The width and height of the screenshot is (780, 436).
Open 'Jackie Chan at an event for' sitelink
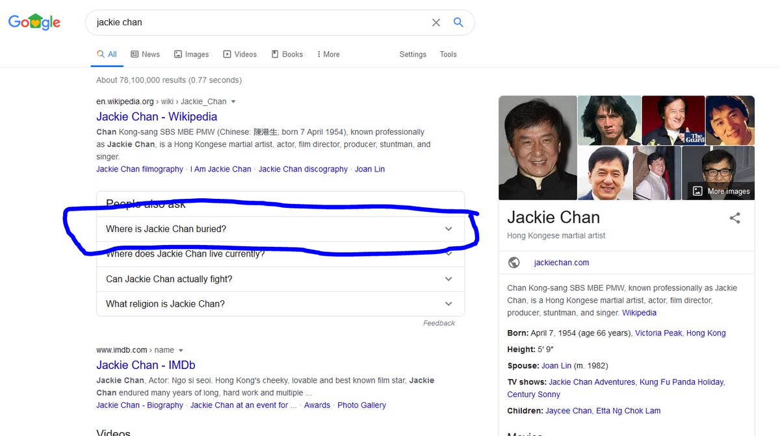coord(244,405)
